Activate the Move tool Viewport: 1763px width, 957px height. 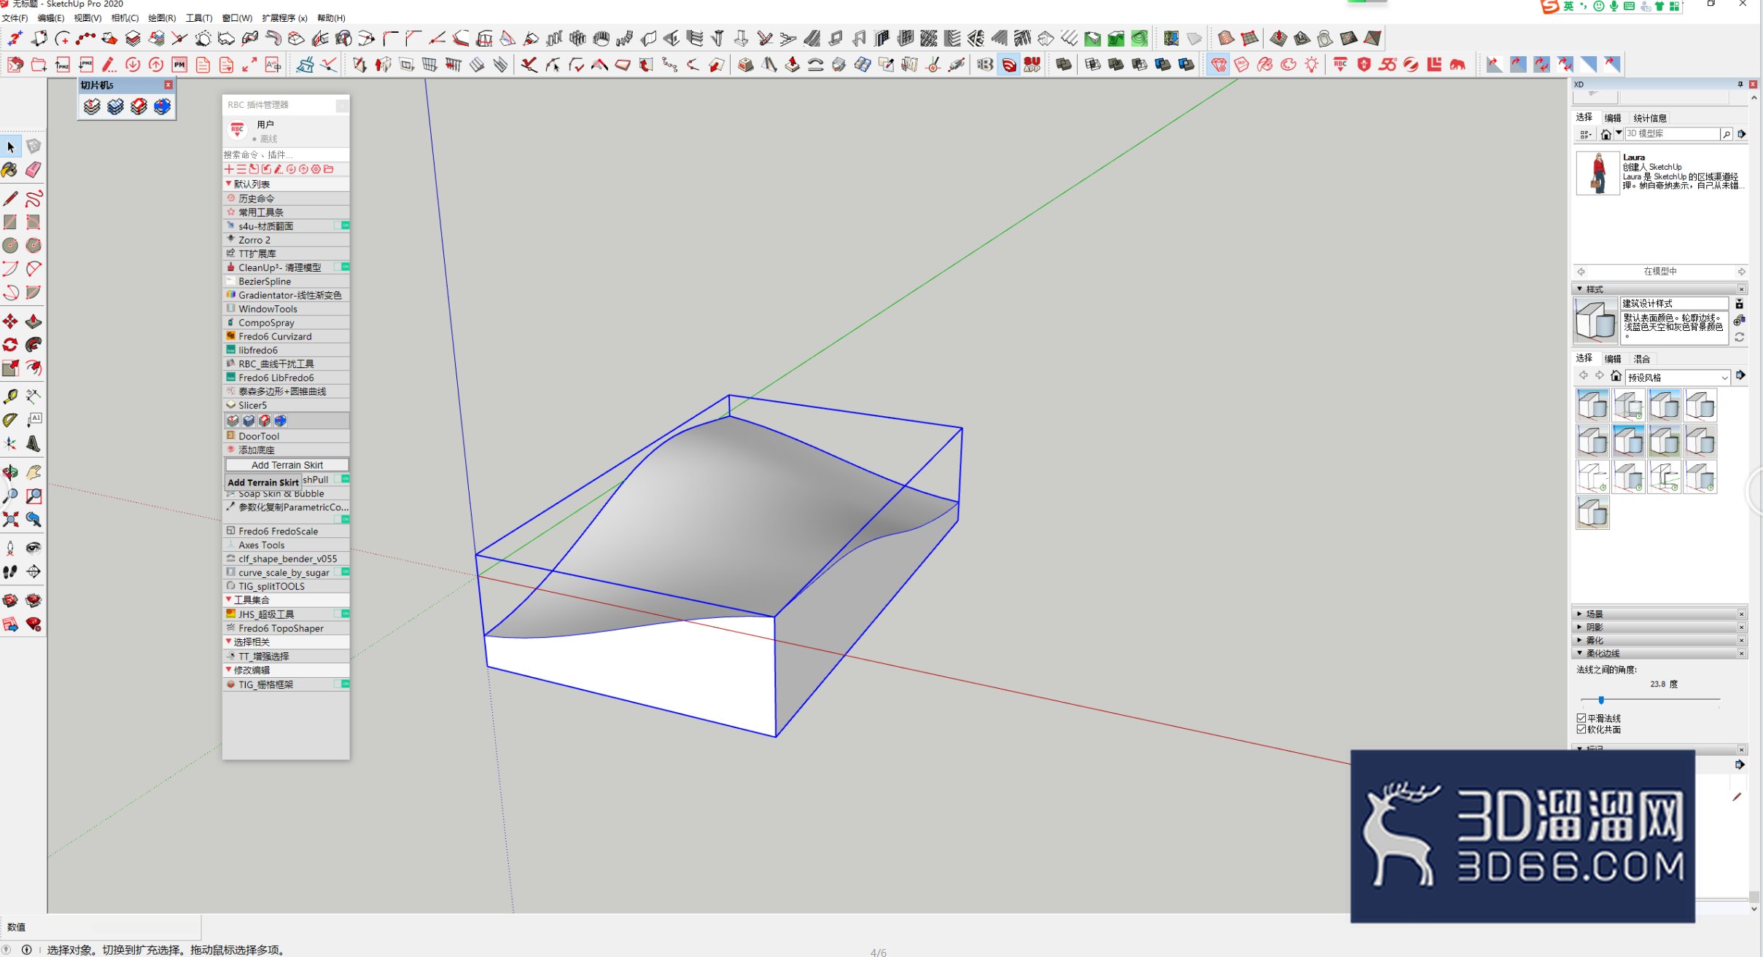pos(10,321)
